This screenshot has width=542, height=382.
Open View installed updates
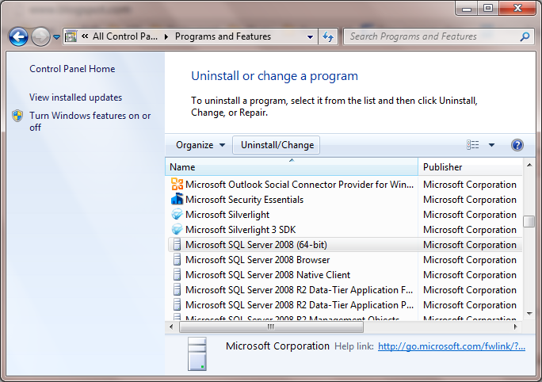pyautogui.click(x=76, y=97)
